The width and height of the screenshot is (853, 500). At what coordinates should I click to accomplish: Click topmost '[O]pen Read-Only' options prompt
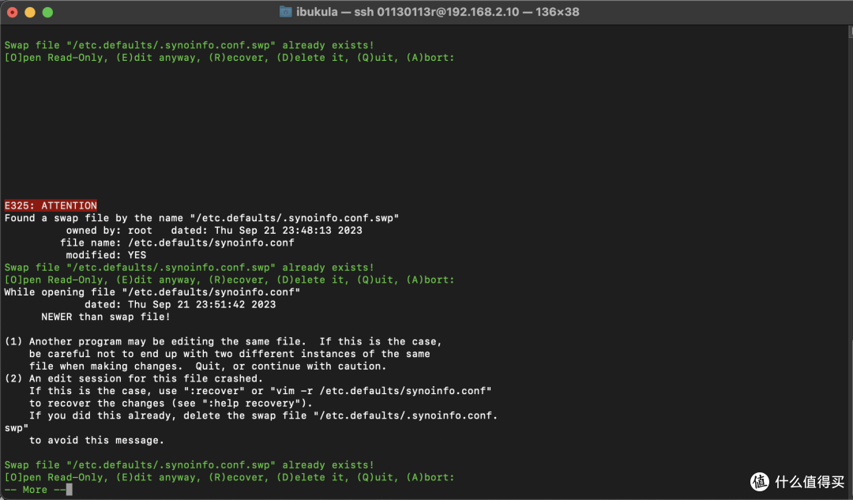[230, 57]
